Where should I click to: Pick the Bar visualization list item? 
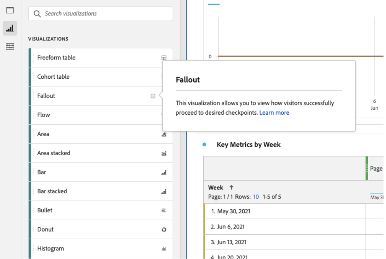[x=42, y=172]
